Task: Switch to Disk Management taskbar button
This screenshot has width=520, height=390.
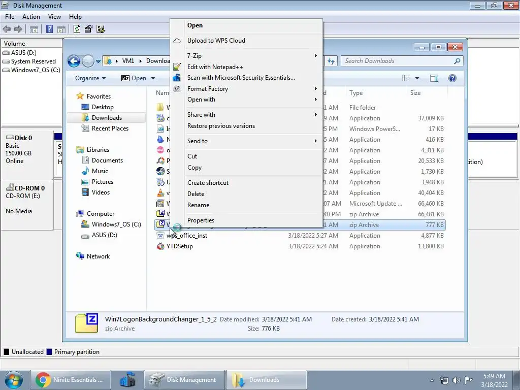Action: coord(184,380)
